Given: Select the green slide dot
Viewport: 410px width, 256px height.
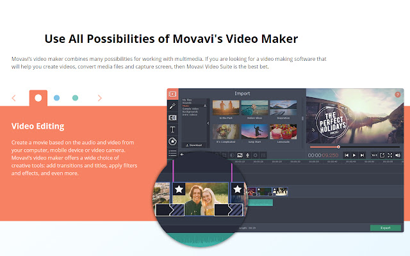Looking at the screenshot, I should click(75, 98).
